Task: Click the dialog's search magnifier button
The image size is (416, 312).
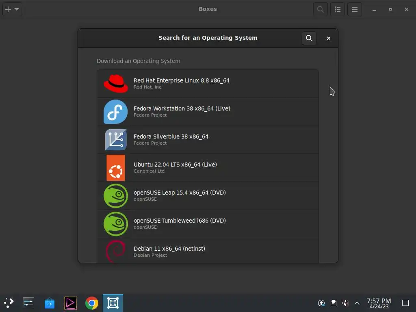Action: pyautogui.click(x=309, y=38)
